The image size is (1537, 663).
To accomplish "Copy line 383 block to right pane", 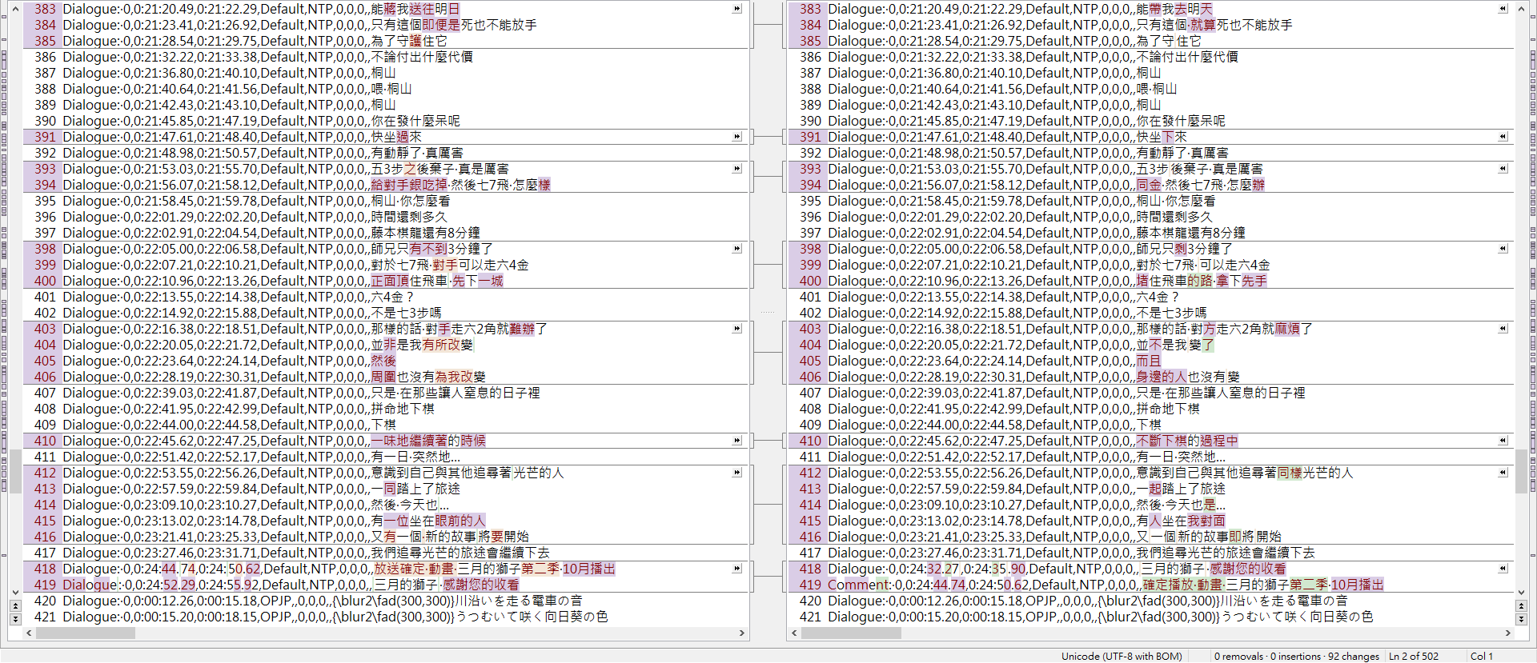I will (737, 9).
